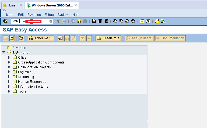Viewport: 207px width, 128px height.
Task: Select the Accounting tree item label
Action: 26,77
